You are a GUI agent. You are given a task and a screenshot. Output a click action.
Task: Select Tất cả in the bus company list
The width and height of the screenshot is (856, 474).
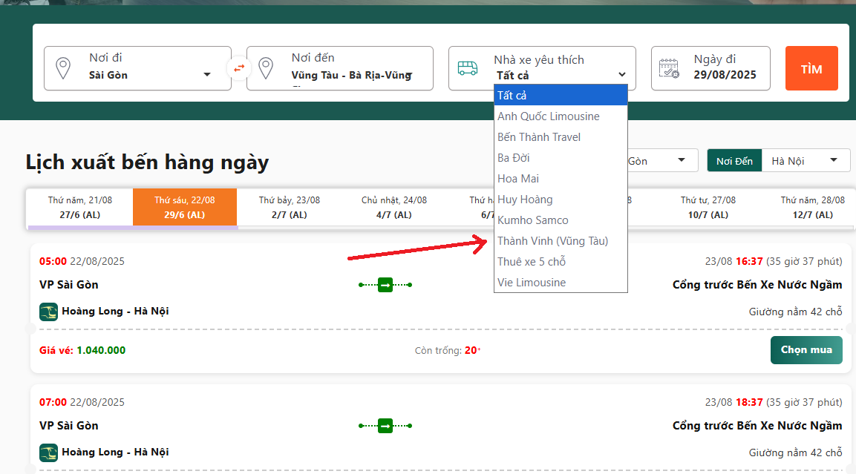point(561,96)
